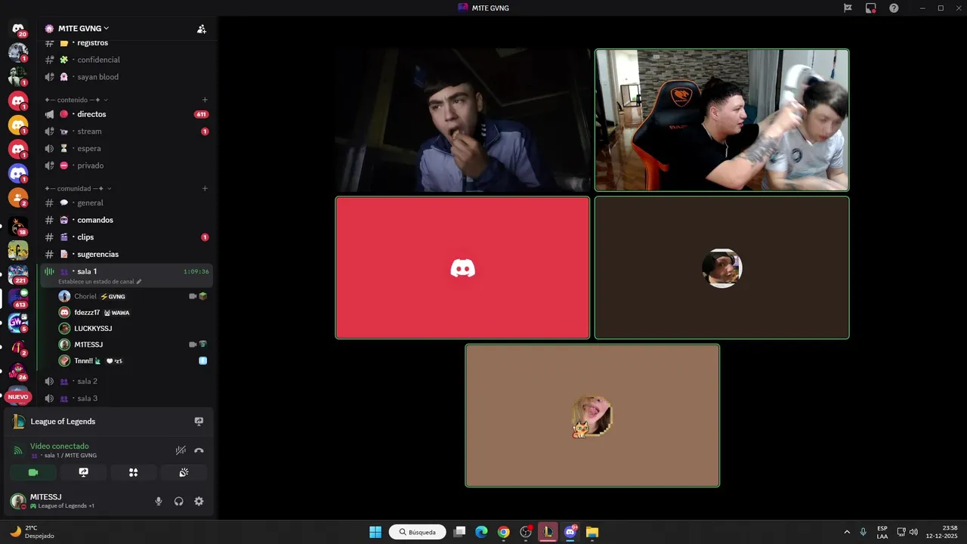This screenshot has height=544, width=967.
Task: Toggle noise suppression next to Vídeo conectado
Action: (181, 450)
